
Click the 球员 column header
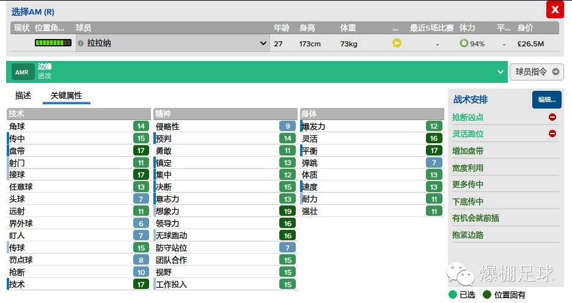(83, 27)
